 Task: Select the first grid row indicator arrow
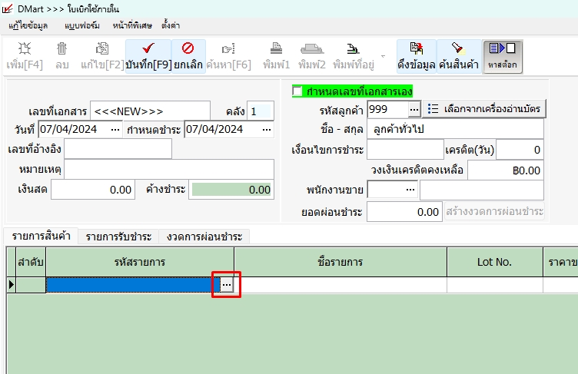click(x=11, y=285)
